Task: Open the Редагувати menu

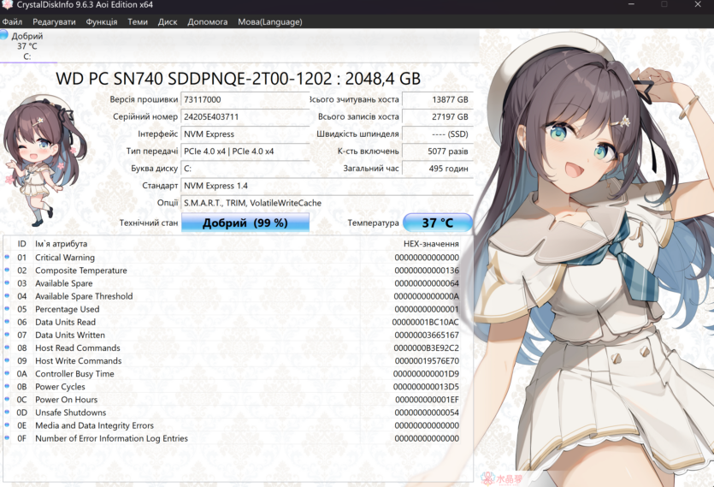Action: click(54, 22)
